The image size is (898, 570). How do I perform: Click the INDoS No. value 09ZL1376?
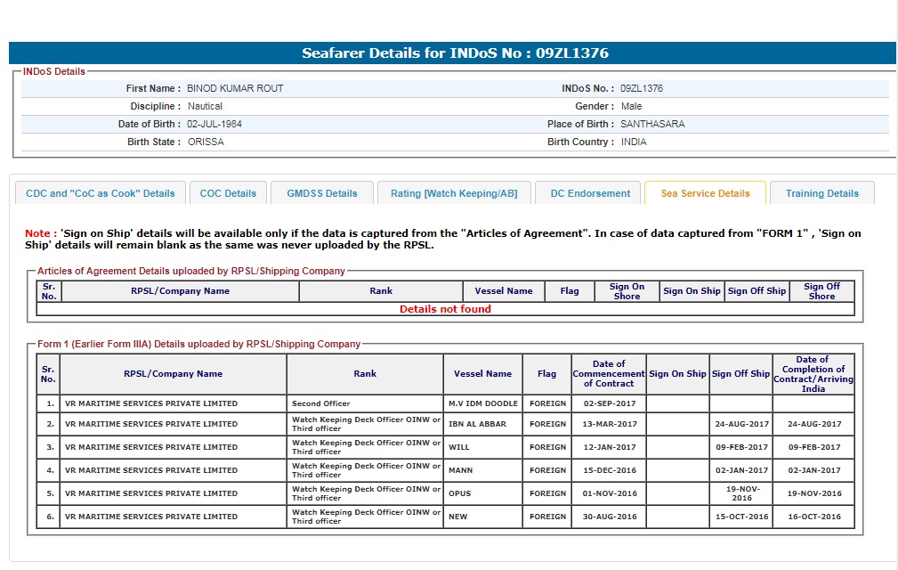[x=641, y=89]
